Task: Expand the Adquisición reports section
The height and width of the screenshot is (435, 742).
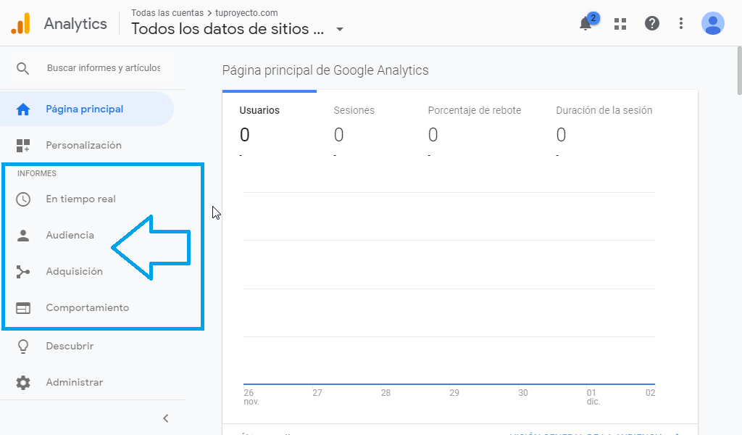Action: [x=74, y=271]
